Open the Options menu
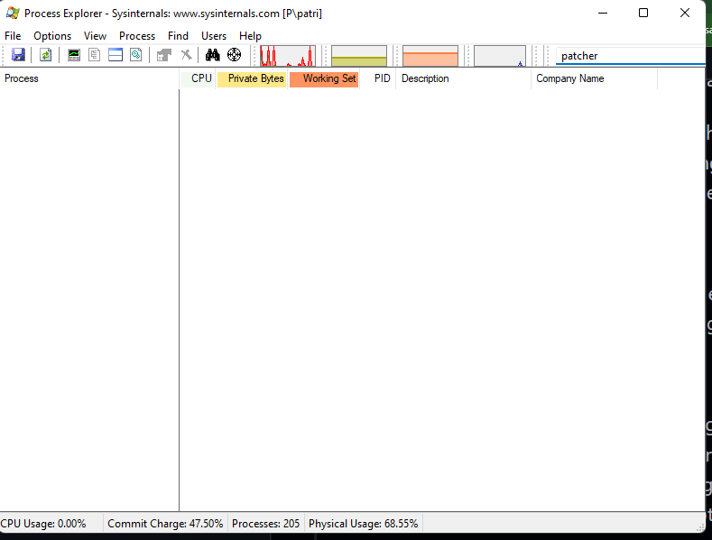 tap(52, 36)
